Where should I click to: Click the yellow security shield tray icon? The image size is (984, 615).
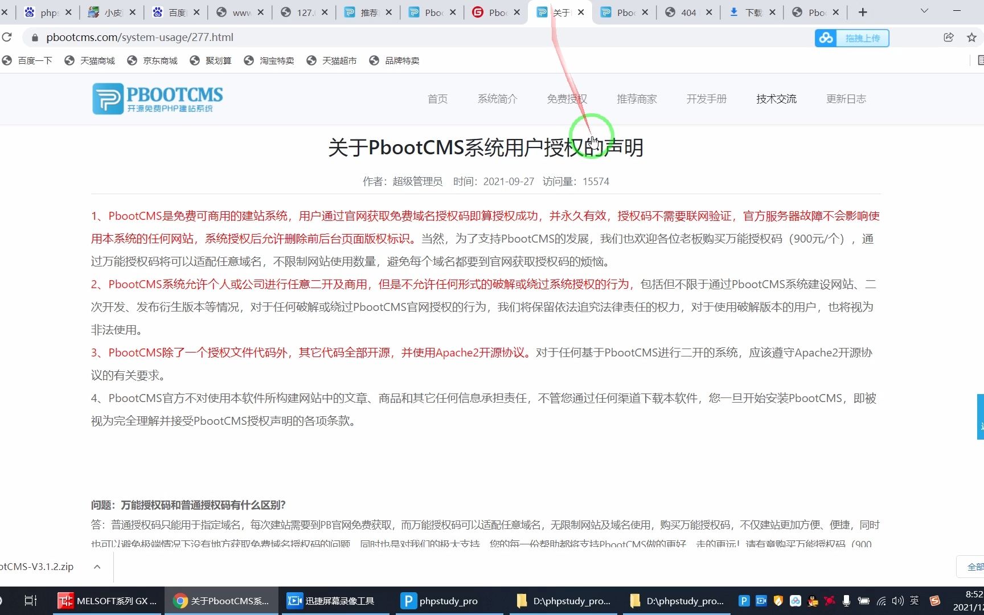pos(778,601)
